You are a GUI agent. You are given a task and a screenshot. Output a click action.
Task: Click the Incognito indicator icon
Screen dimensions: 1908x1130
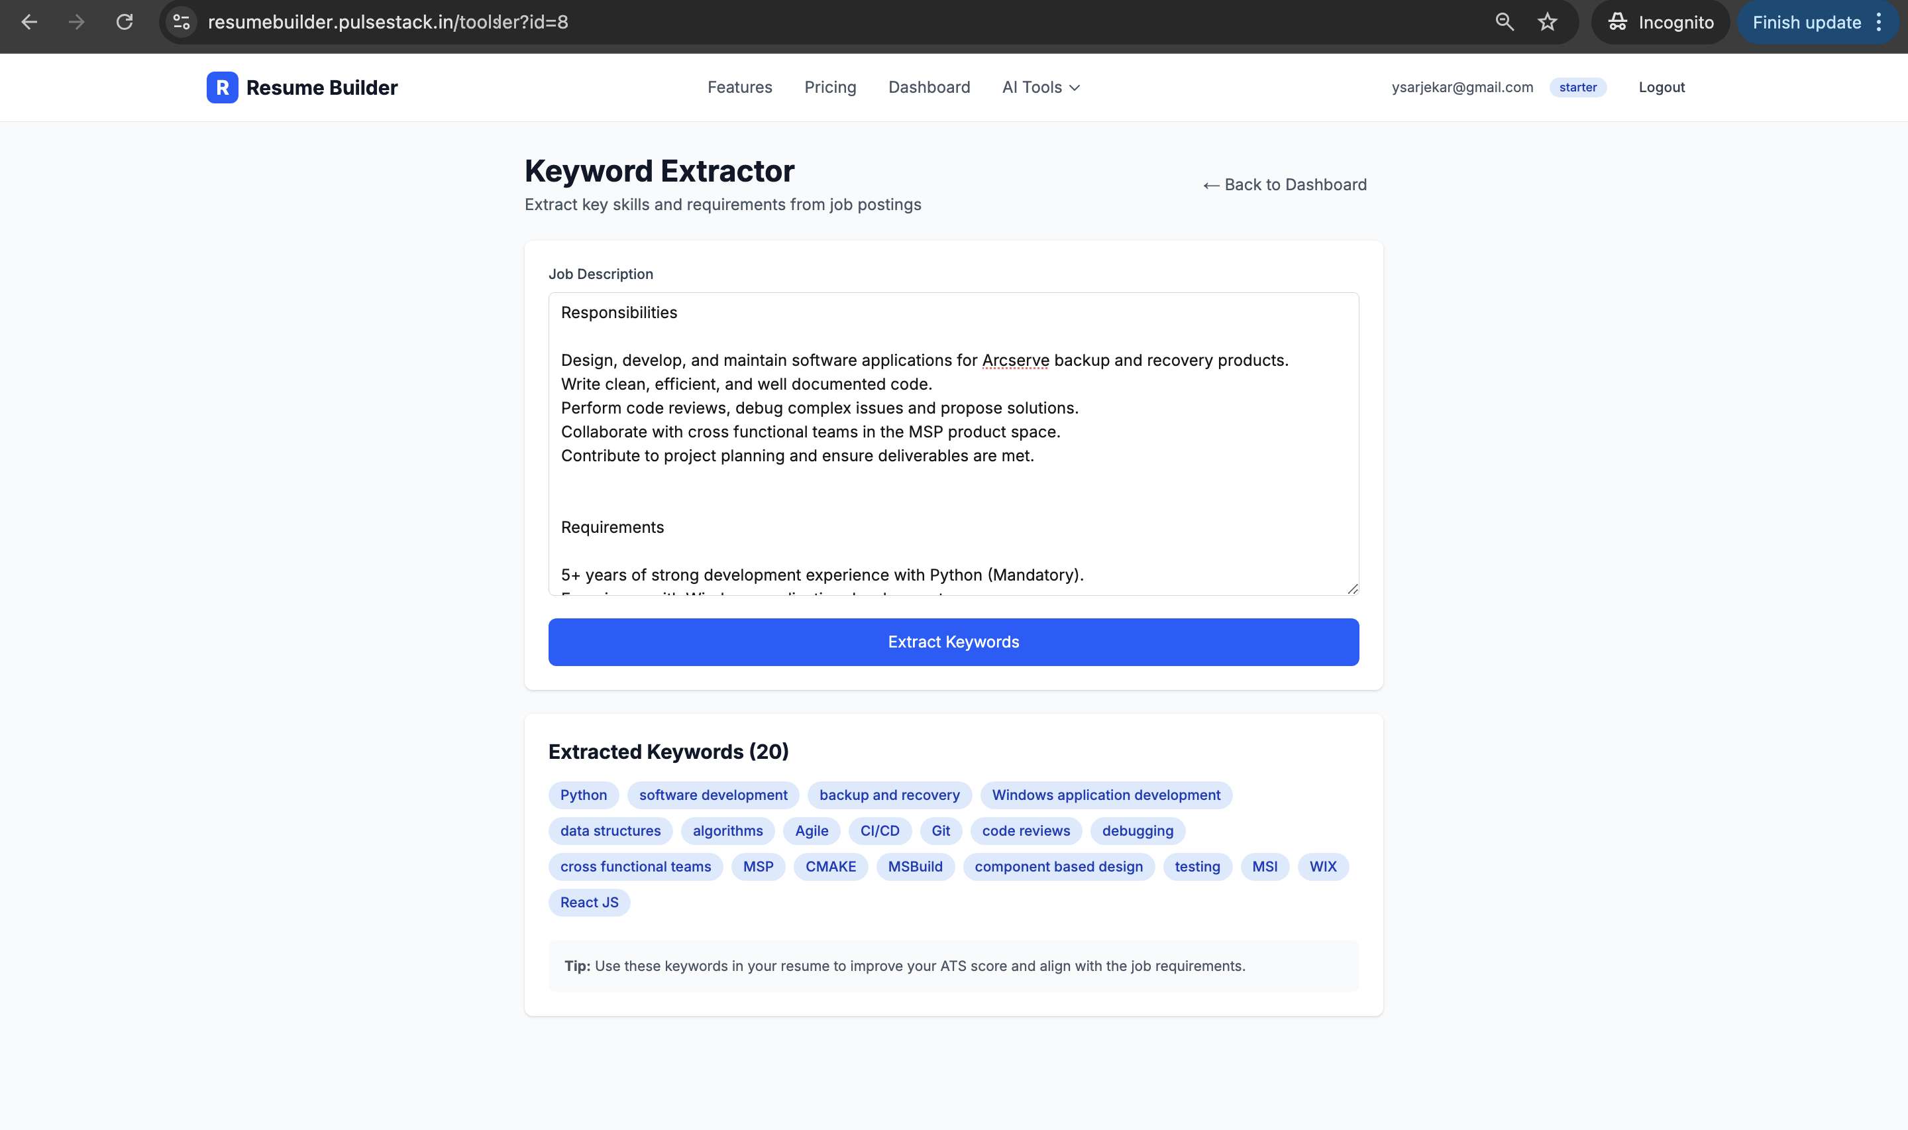(x=1618, y=22)
